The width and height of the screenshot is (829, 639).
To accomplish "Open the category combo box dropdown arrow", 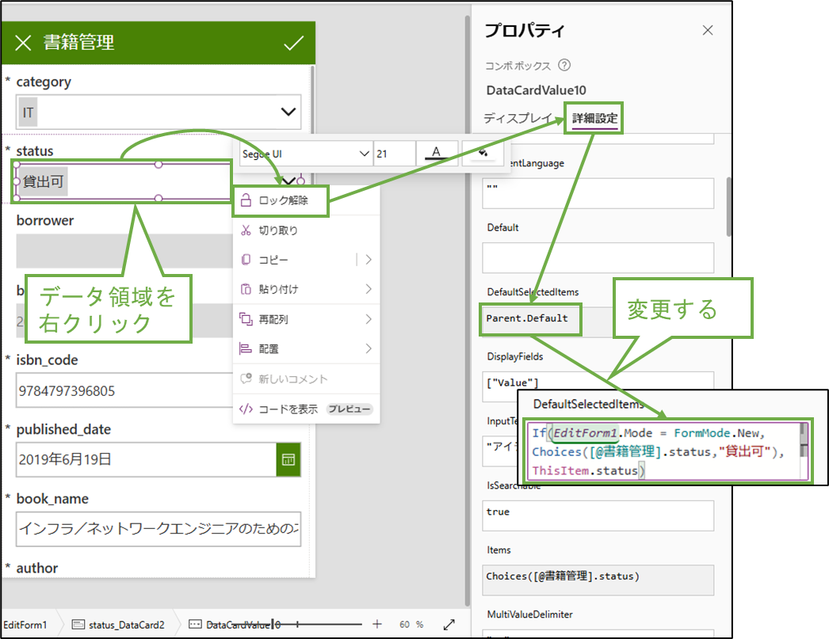I will pyautogui.click(x=288, y=112).
